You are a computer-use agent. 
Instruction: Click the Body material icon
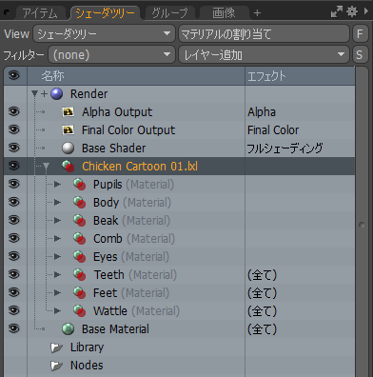(x=79, y=202)
